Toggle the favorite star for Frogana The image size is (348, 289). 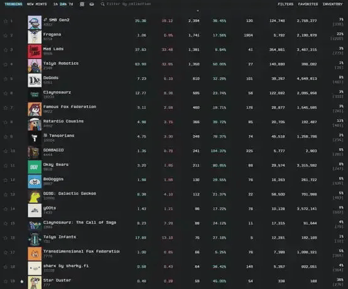tap(6, 36)
